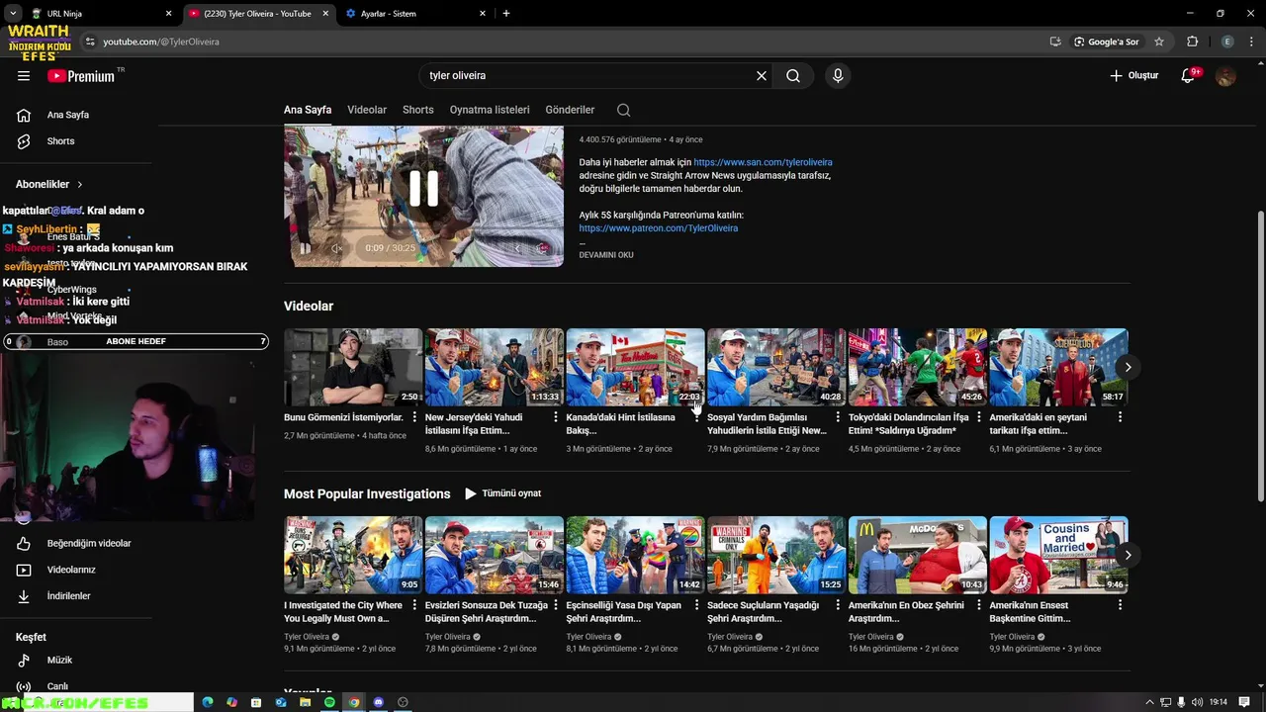Click the Chrome address bar URL

coord(161,42)
